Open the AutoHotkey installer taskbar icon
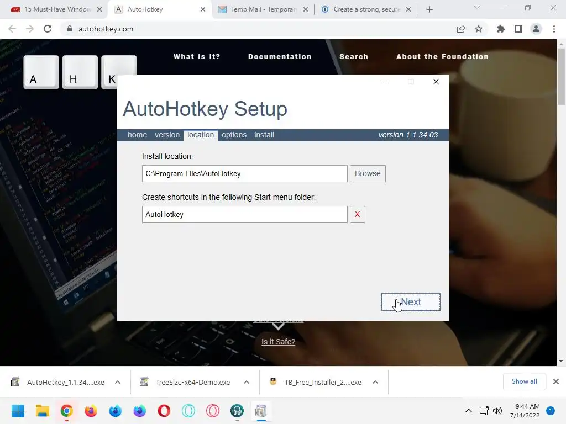The height and width of the screenshot is (424, 566). pos(261,411)
